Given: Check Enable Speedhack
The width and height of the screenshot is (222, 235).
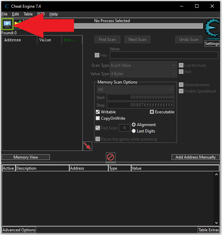Looking at the screenshot, I should [181, 91].
